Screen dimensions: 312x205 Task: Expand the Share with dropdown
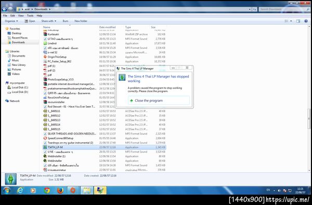(49, 21)
